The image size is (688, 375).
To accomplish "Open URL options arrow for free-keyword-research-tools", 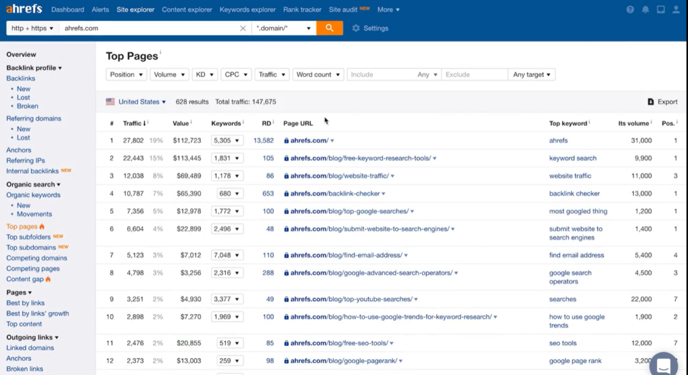I will [435, 158].
